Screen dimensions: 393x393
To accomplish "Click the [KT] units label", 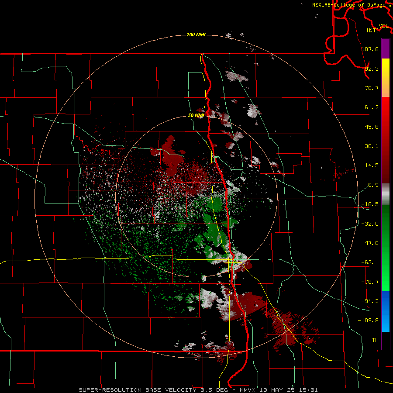I will click(373, 30).
